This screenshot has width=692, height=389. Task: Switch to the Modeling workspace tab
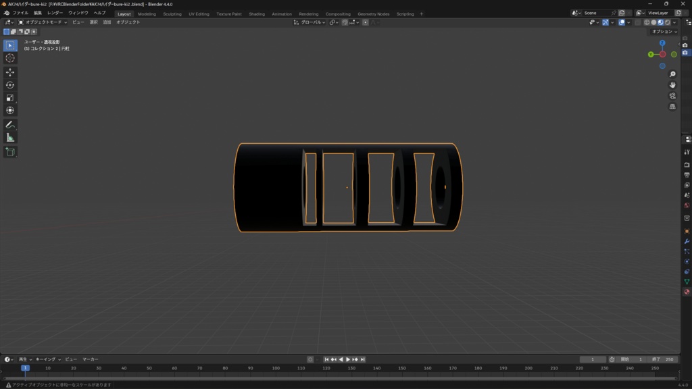tap(147, 14)
